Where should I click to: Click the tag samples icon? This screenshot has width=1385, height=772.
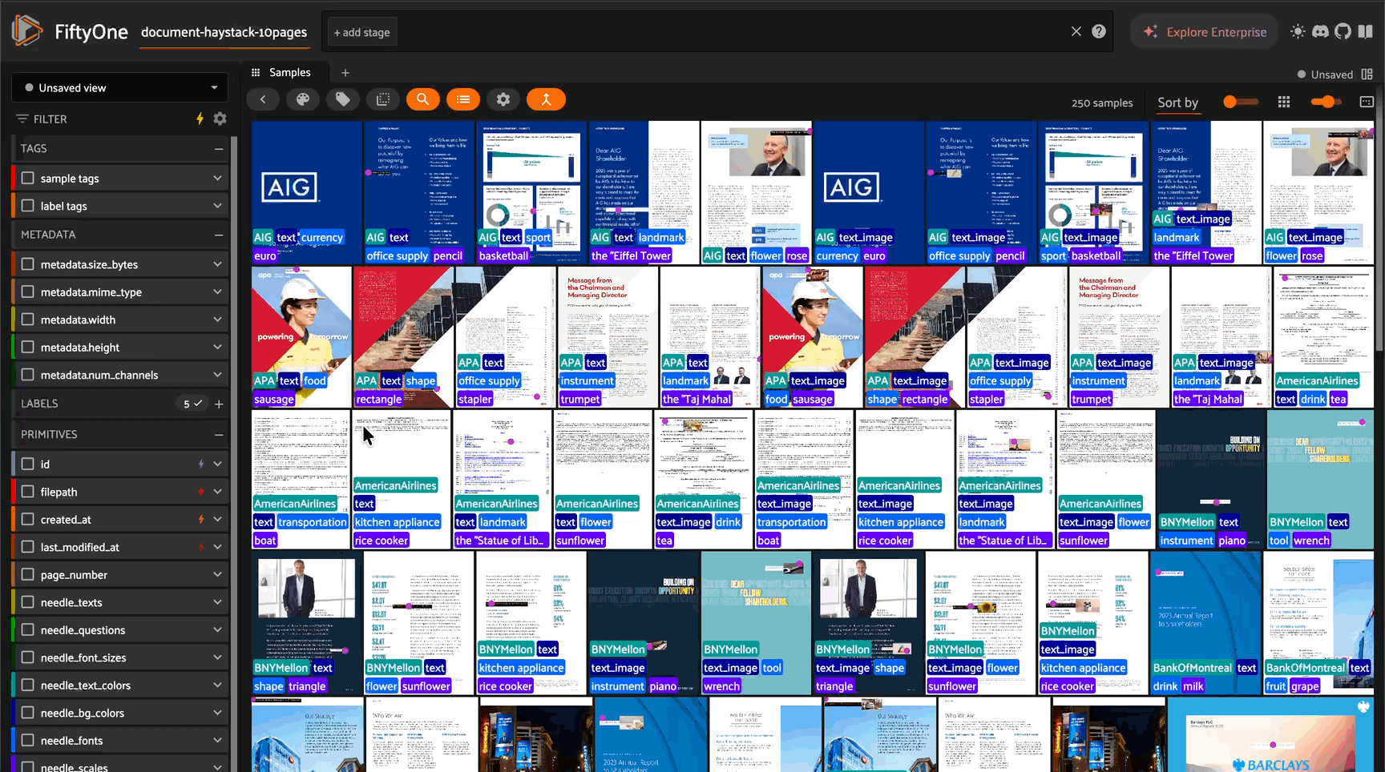point(343,99)
